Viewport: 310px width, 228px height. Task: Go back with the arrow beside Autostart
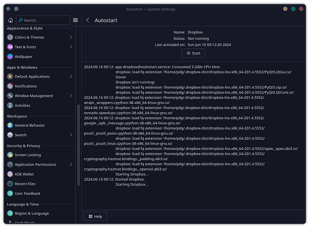pyautogui.click(x=88, y=21)
